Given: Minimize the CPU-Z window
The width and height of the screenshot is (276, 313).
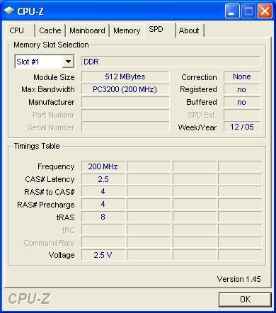Looking at the screenshot, I should tap(232, 11).
